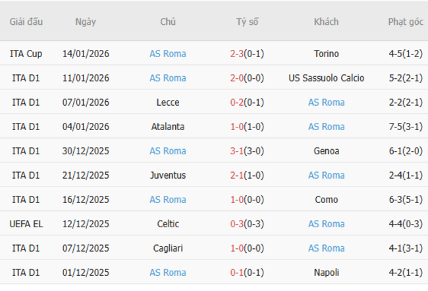
Task: Click the 'Tỷ số' column header
Action: [x=247, y=22]
